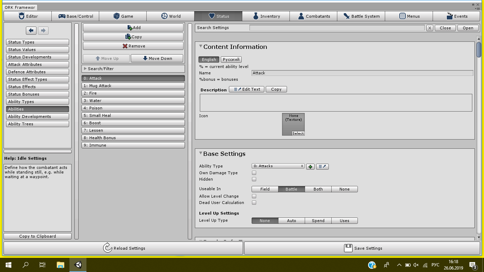Image resolution: width=484 pixels, height=272 pixels.
Task: Open the Ability Type dropdown
Action: [278, 166]
